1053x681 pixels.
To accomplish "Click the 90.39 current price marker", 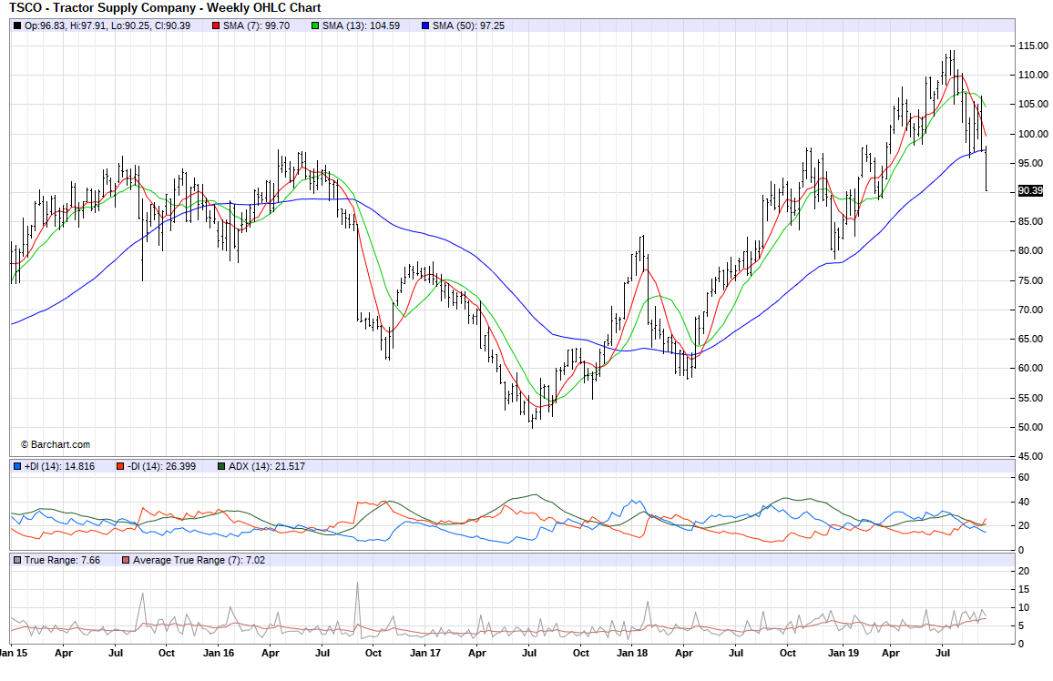I will click(x=1030, y=191).
